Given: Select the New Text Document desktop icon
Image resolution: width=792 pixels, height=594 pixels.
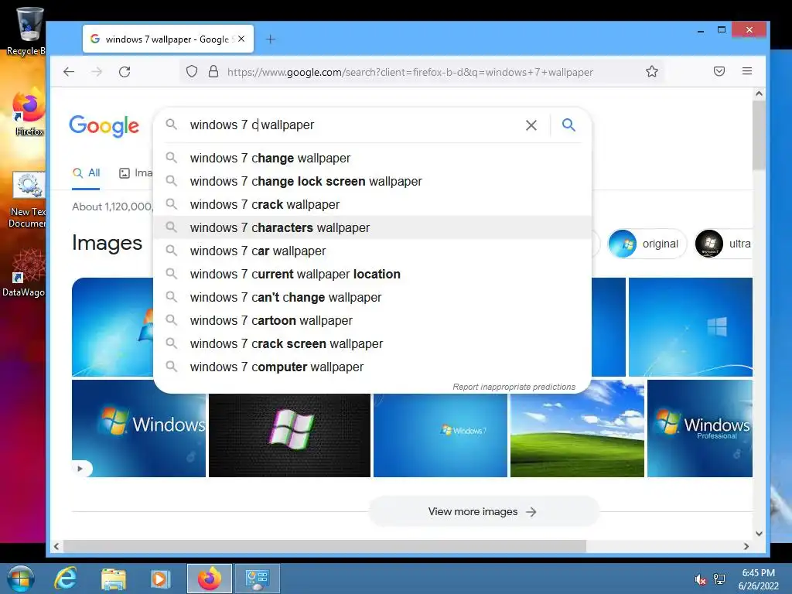Looking at the screenshot, I should pyautogui.click(x=28, y=200).
